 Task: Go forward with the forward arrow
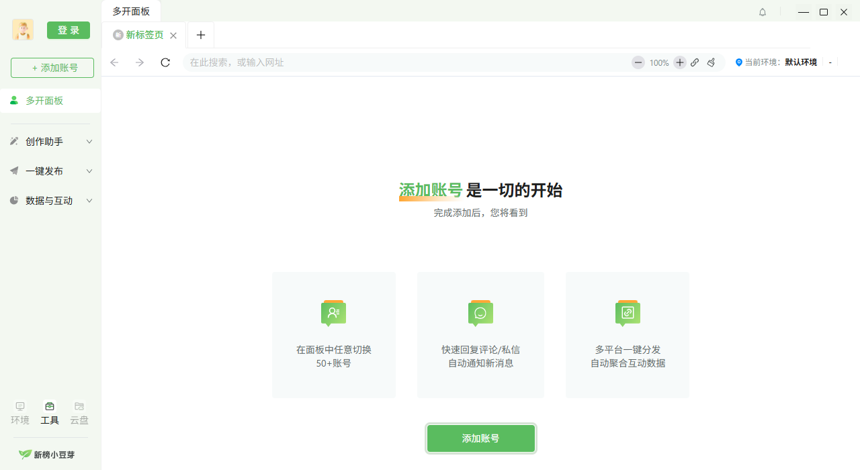(x=140, y=62)
